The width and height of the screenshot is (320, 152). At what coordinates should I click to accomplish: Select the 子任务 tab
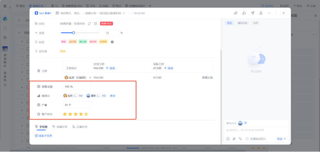[x=42, y=127]
